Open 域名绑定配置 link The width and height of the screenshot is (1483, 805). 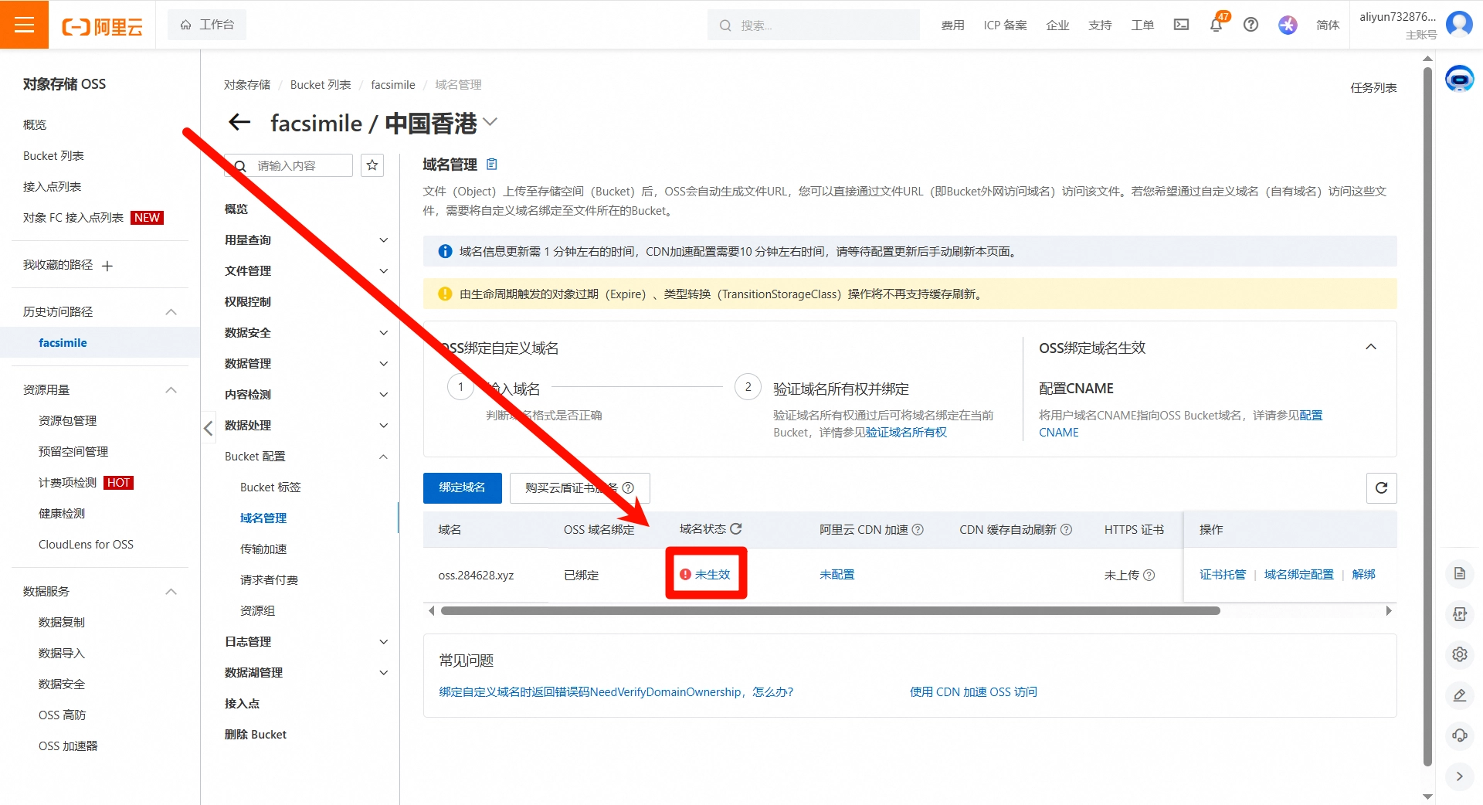pyautogui.click(x=1298, y=575)
